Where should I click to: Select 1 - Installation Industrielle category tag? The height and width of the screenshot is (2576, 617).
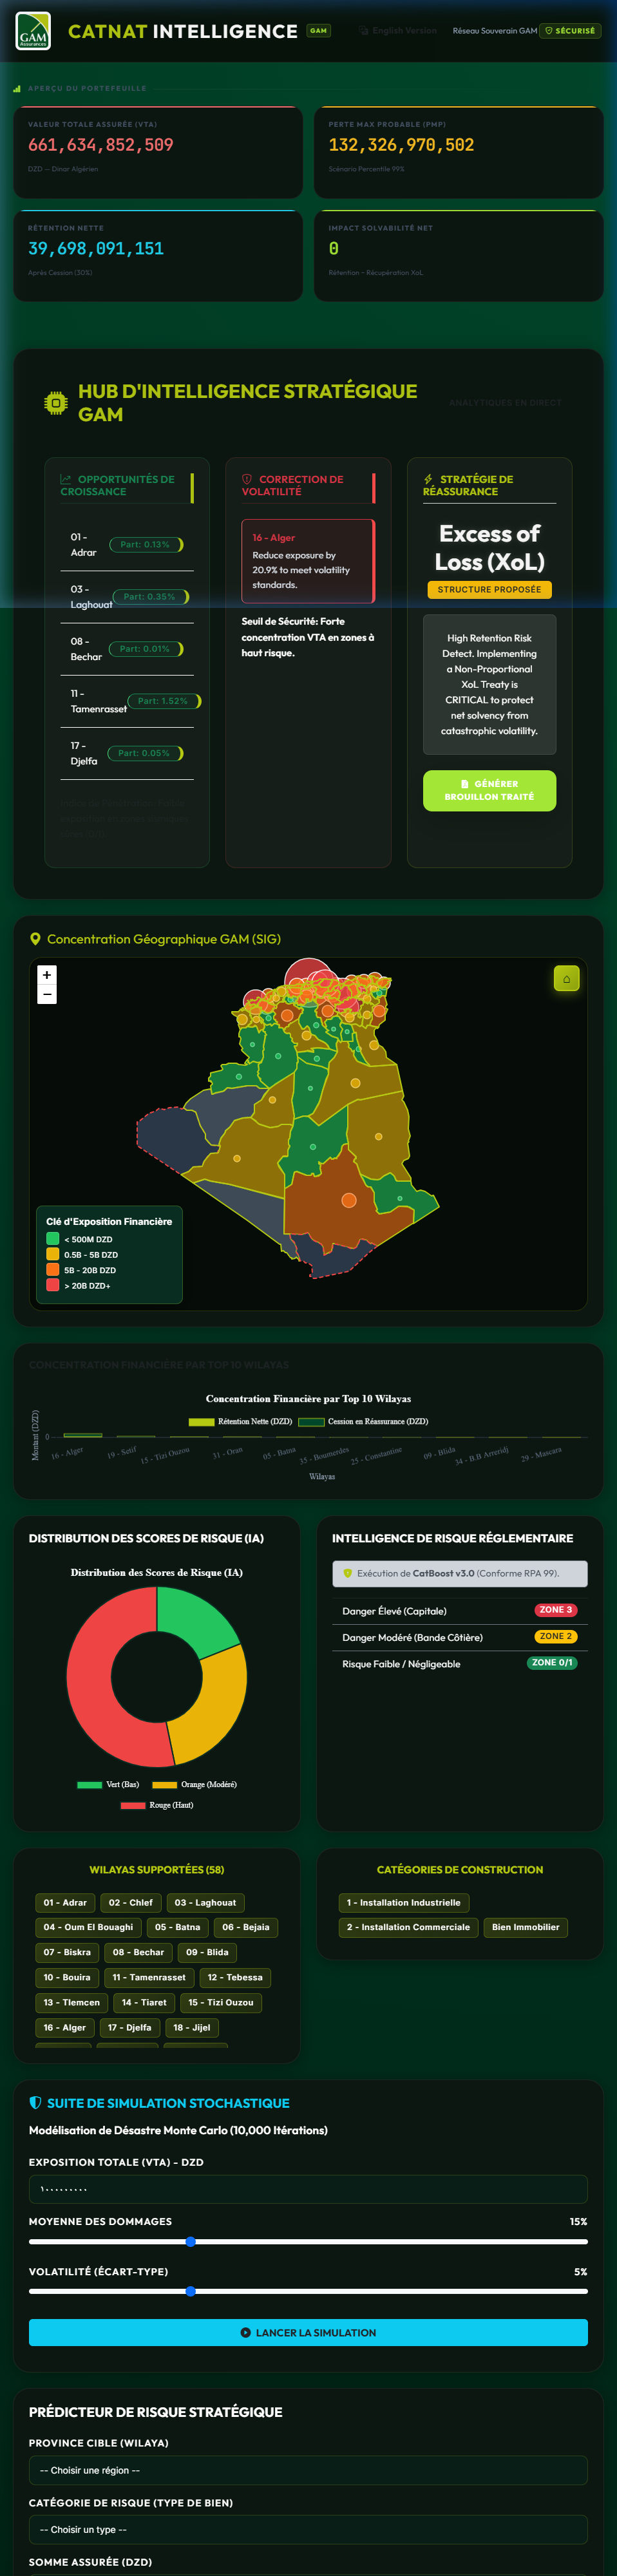404,1902
